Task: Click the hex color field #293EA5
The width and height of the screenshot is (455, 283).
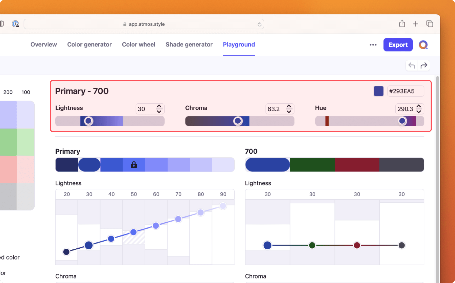Action: click(x=405, y=91)
